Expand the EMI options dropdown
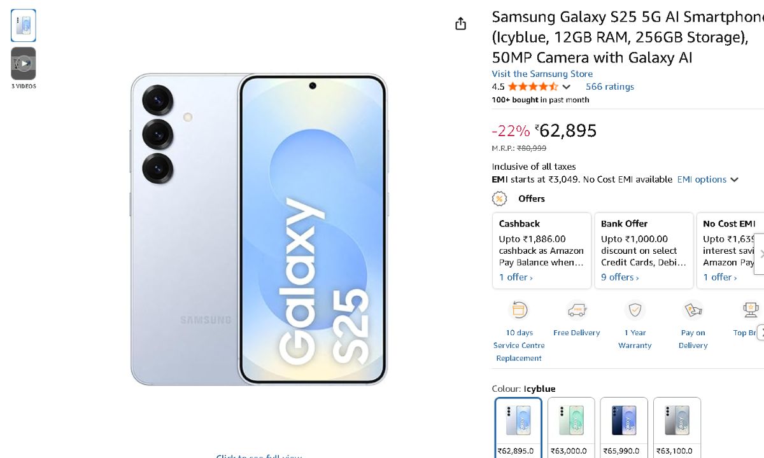This screenshot has height=458, width=764. tap(707, 180)
